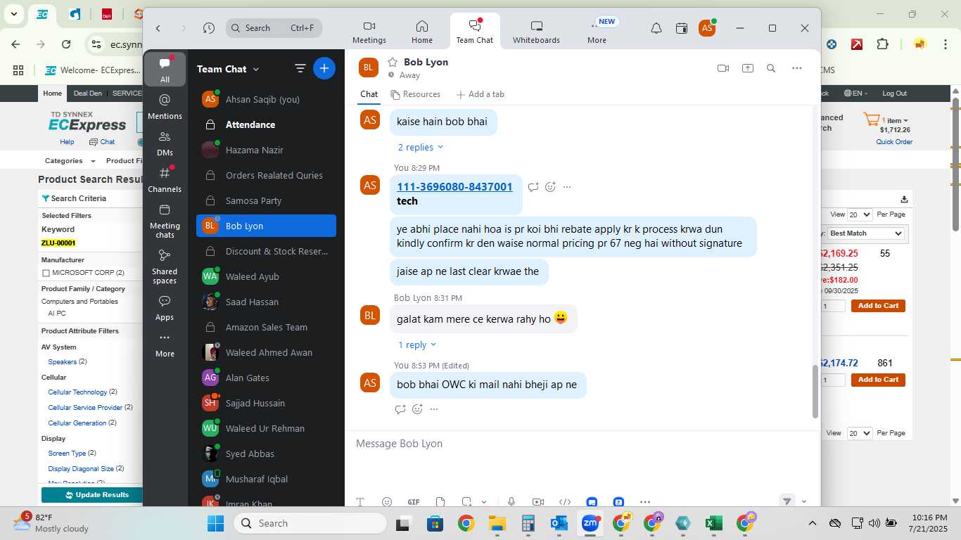Reply to the OWC mail message
Image resolution: width=961 pixels, height=540 pixels.
point(400,409)
